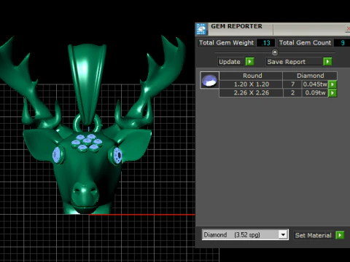Collapse the panel using the round up-arrow
Viewport: 350px width, 262px height.
[275, 52]
